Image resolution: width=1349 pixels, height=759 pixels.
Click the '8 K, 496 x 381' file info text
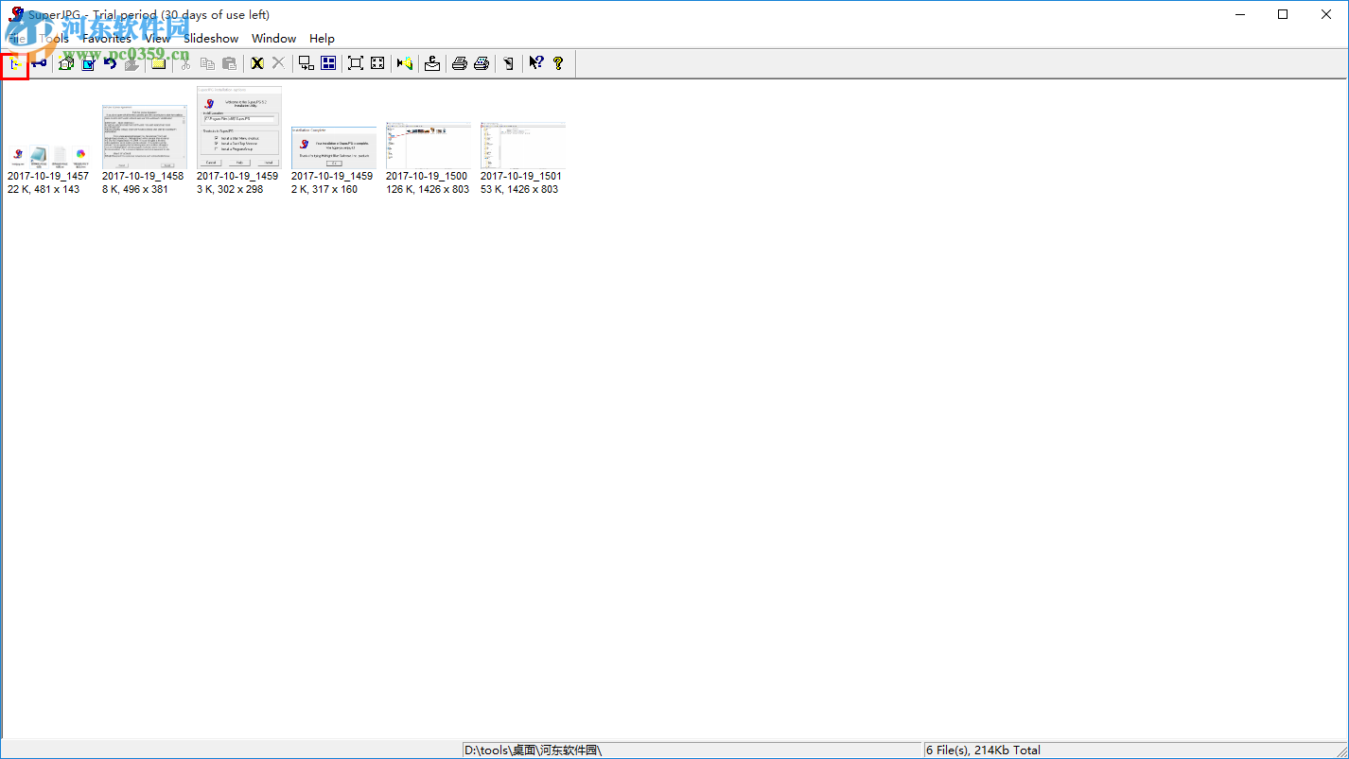click(x=135, y=189)
